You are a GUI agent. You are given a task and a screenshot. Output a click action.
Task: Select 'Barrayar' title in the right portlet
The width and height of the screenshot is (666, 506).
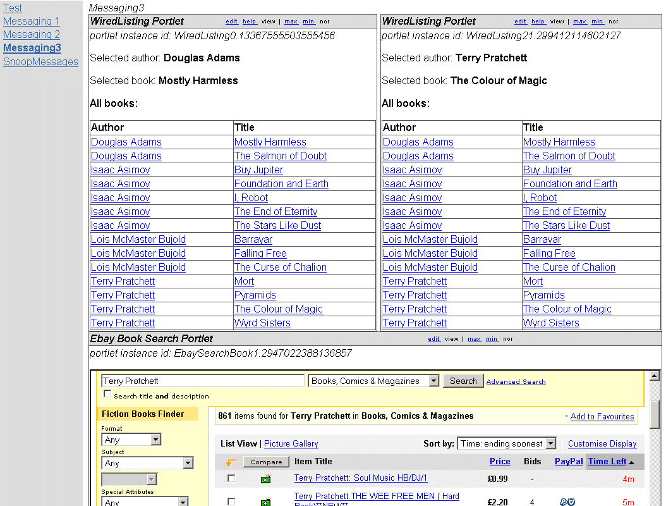click(x=542, y=239)
